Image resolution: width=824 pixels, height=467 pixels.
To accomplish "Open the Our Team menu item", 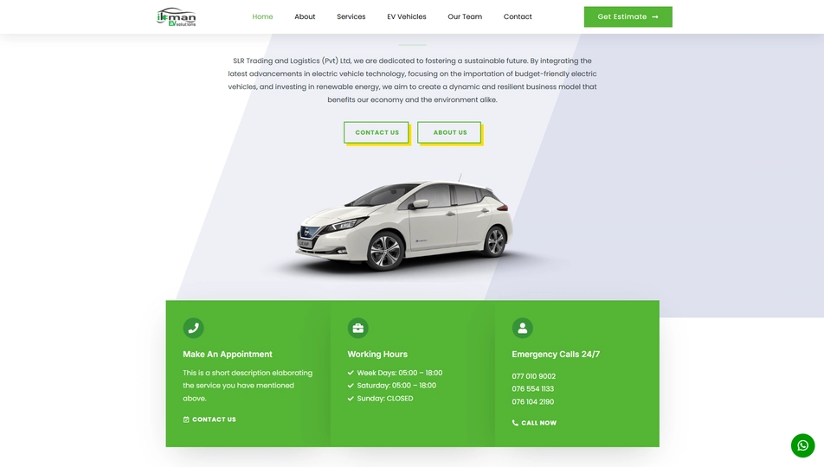I will coord(465,16).
